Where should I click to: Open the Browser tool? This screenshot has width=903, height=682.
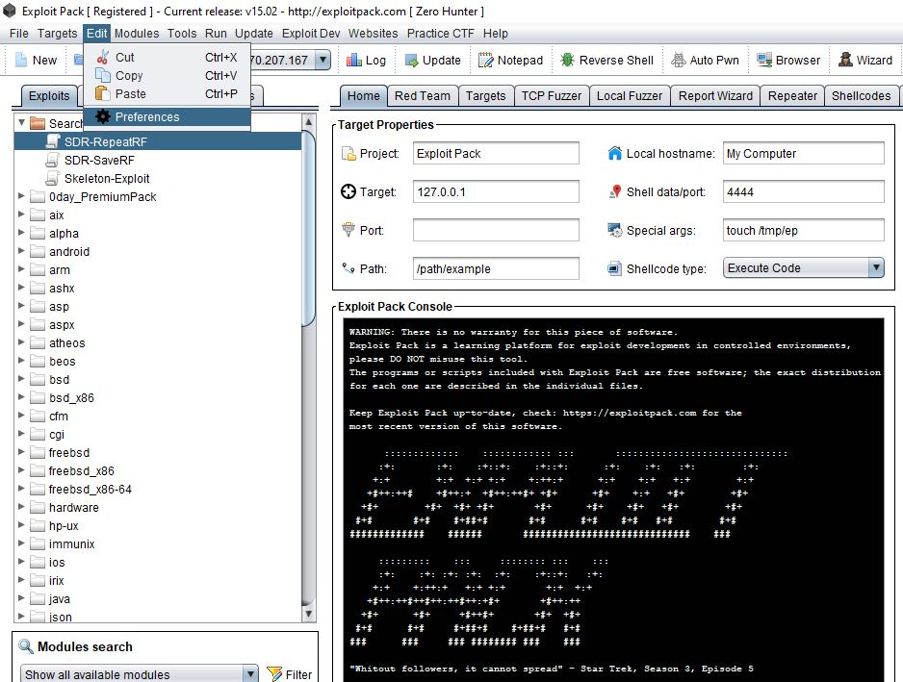(788, 61)
